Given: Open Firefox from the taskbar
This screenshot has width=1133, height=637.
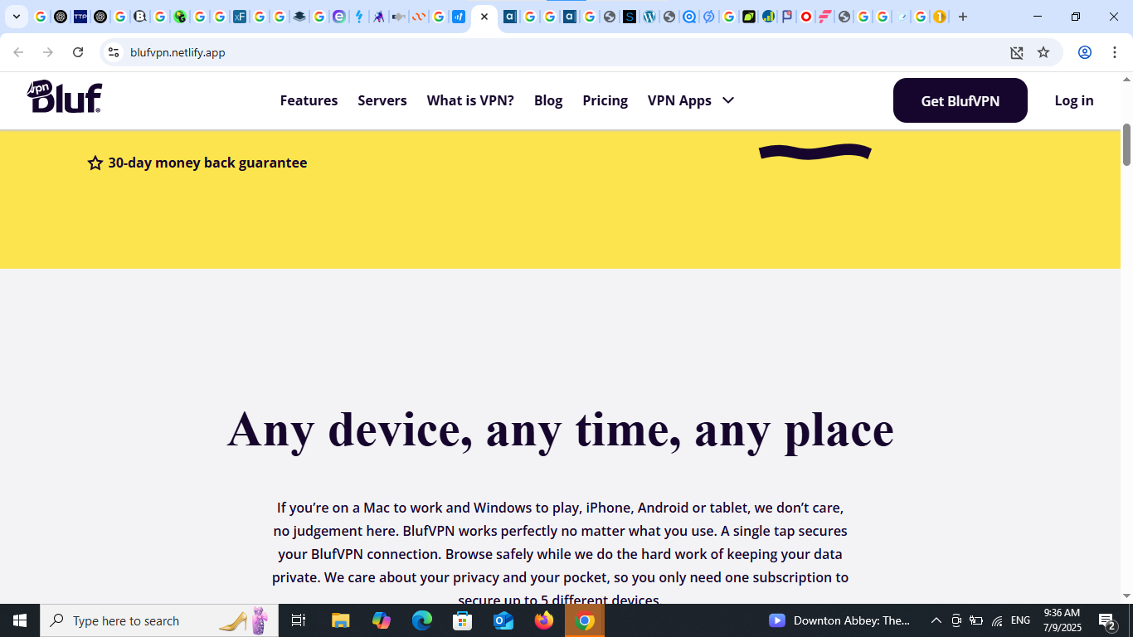Looking at the screenshot, I should (544, 620).
